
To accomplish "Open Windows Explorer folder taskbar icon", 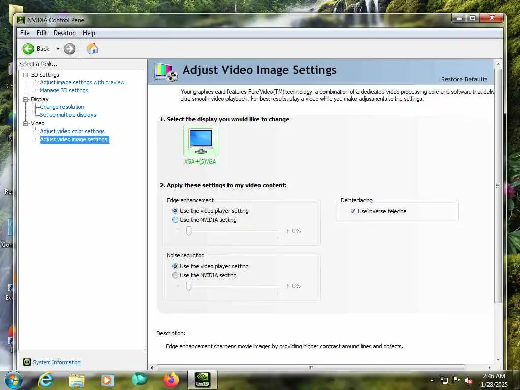I will tap(77, 381).
